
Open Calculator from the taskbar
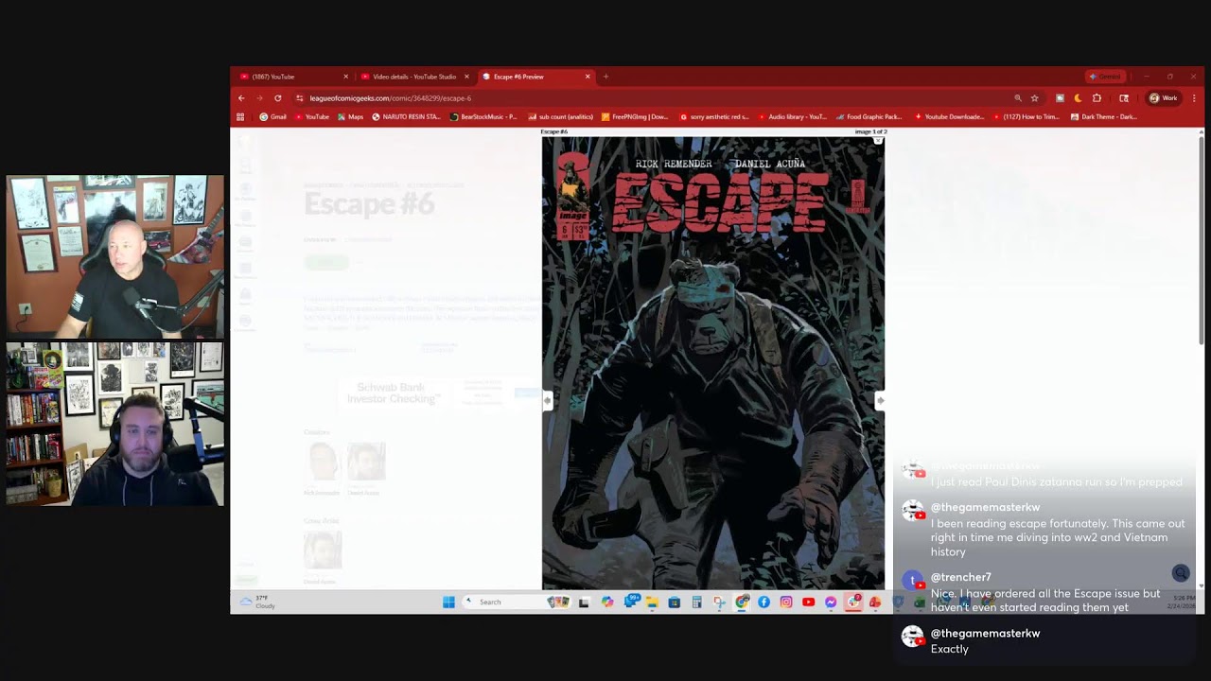696,602
